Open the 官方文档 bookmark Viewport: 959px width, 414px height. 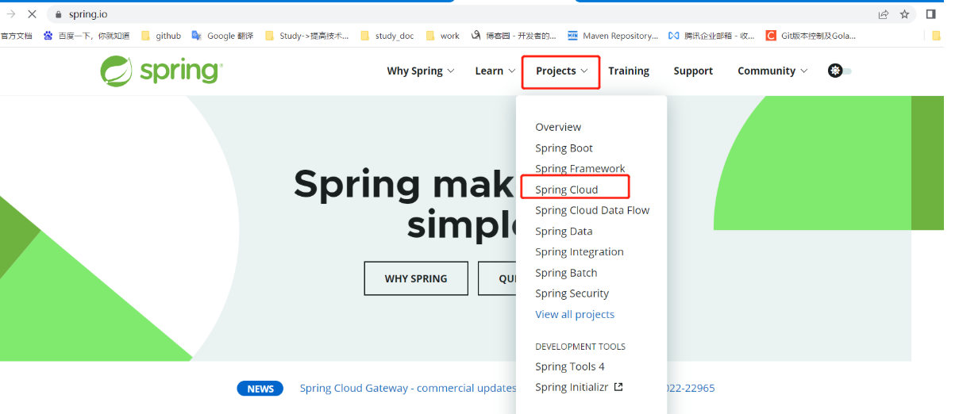(x=16, y=36)
